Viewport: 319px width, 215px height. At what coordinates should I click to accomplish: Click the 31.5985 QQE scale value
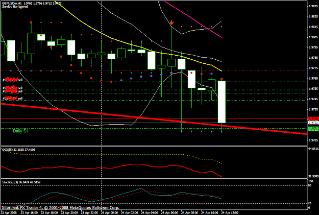click(314, 176)
